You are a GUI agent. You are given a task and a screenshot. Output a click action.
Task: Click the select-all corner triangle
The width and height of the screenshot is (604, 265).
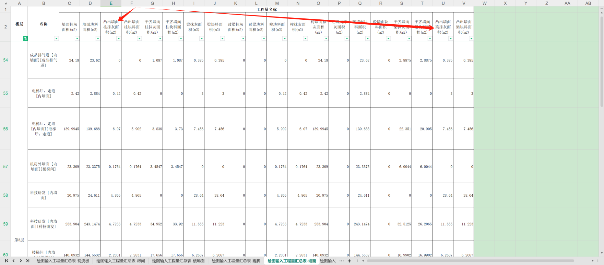[6, 3]
